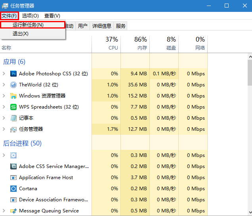Choose 退出(X) in the File menu
The image size is (252, 216).
(21, 34)
